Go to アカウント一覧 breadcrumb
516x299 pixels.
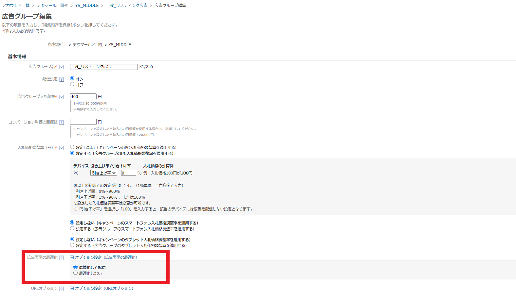point(16,6)
